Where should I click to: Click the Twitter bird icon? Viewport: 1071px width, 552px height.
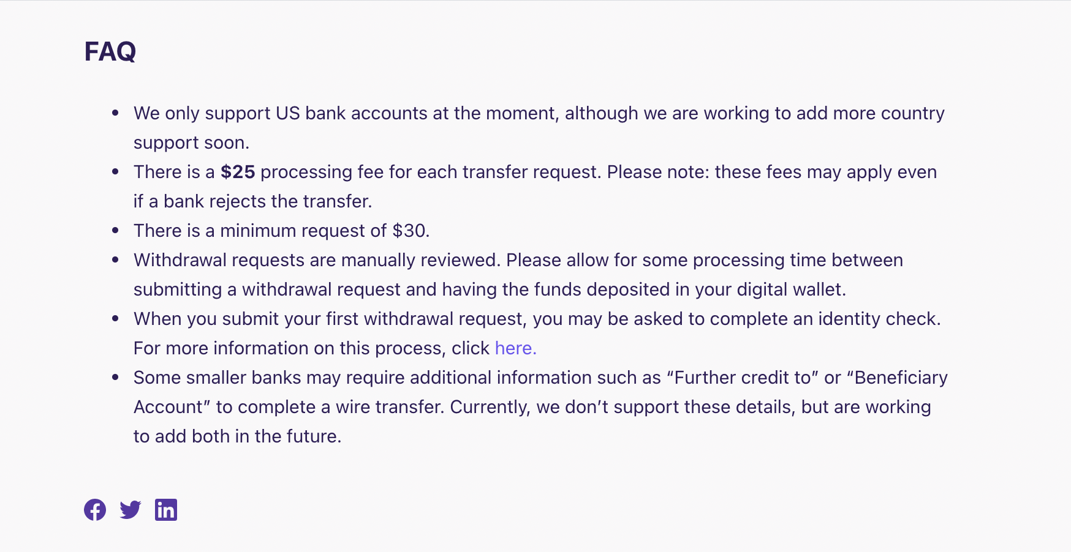[x=131, y=510]
